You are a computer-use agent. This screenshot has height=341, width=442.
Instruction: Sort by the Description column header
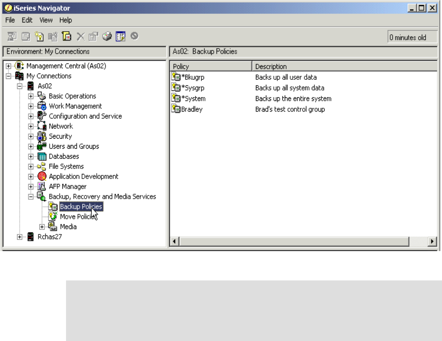click(x=344, y=66)
